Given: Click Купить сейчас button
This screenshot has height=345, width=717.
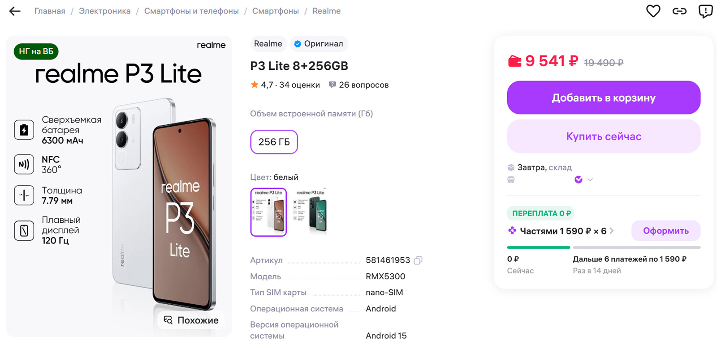Looking at the screenshot, I should point(603,136).
